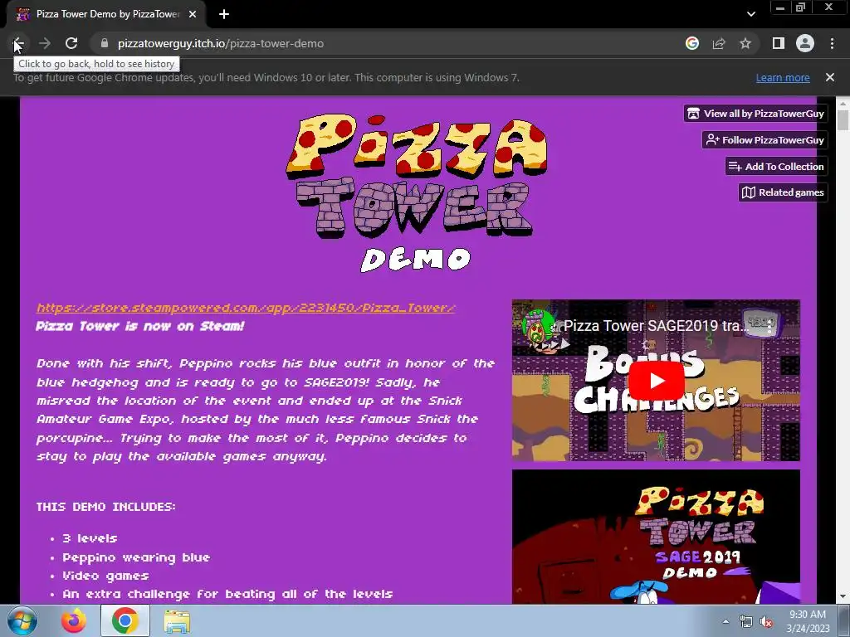850x637 pixels.
Task: Click the browser back arrow
Action: point(17,43)
